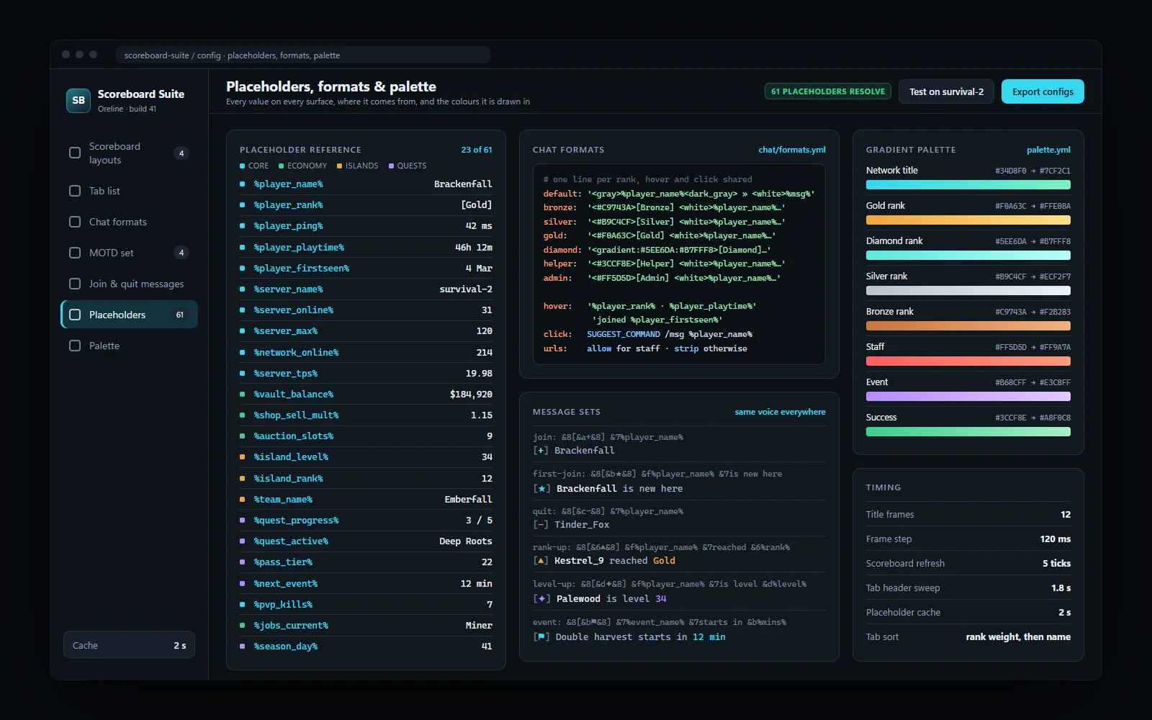Open the Tab list section
The width and height of the screenshot is (1152, 720).
click(130, 191)
